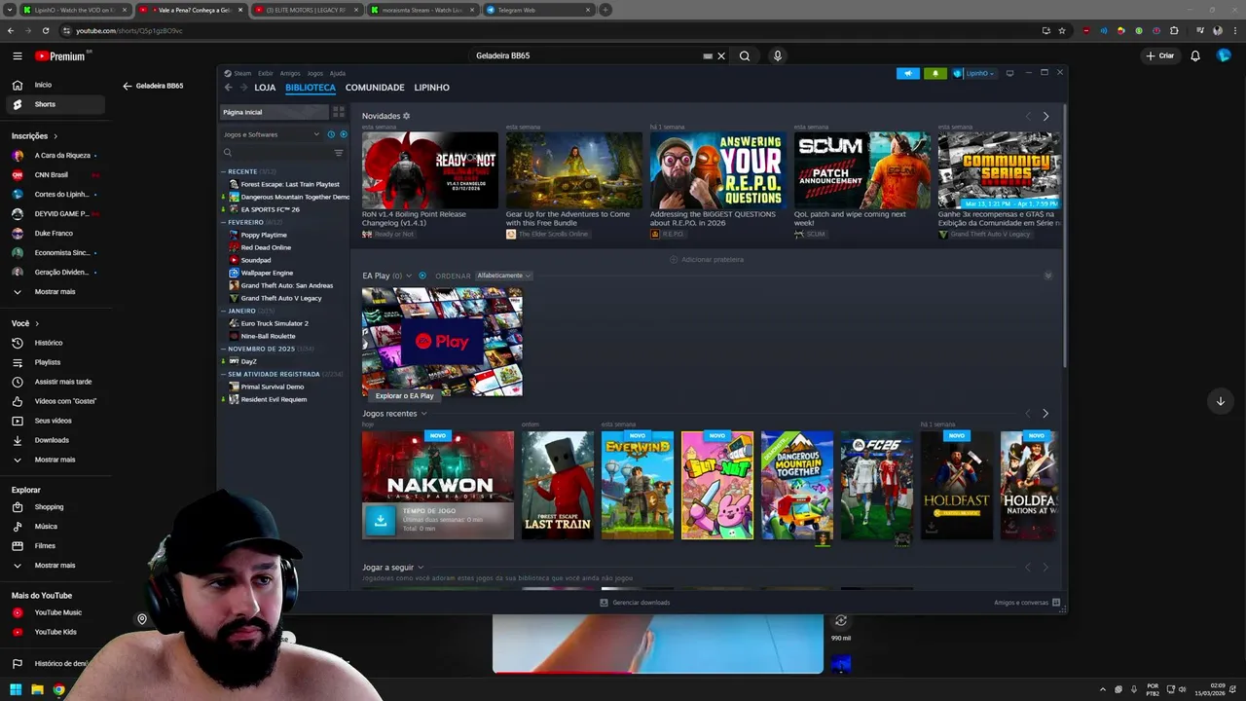Filter Steam library by recent activity clock icon
This screenshot has height=701, width=1246.
click(331, 134)
